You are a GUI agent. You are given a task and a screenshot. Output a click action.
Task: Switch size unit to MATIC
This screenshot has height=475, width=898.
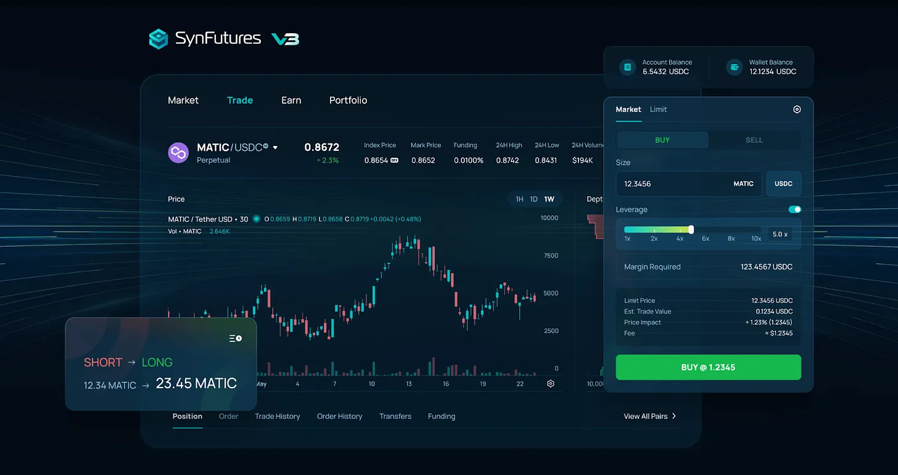(743, 184)
